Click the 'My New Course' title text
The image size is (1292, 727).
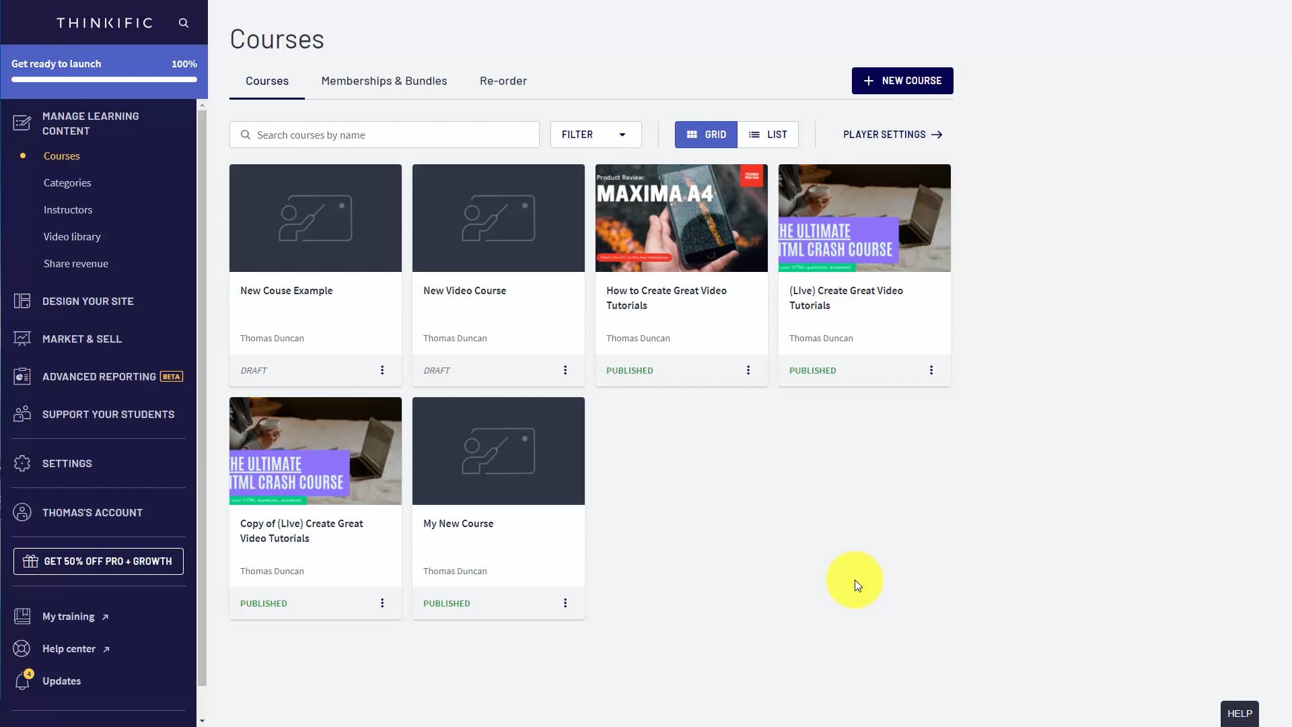pyautogui.click(x=458, y=523)
